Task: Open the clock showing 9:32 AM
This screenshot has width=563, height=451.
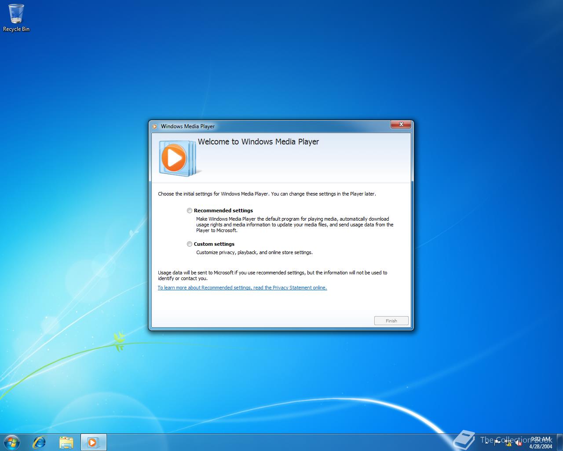Action: coord(541,442)
